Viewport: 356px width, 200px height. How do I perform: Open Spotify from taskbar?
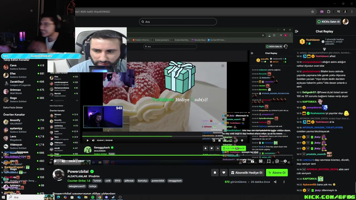(93, 197)
